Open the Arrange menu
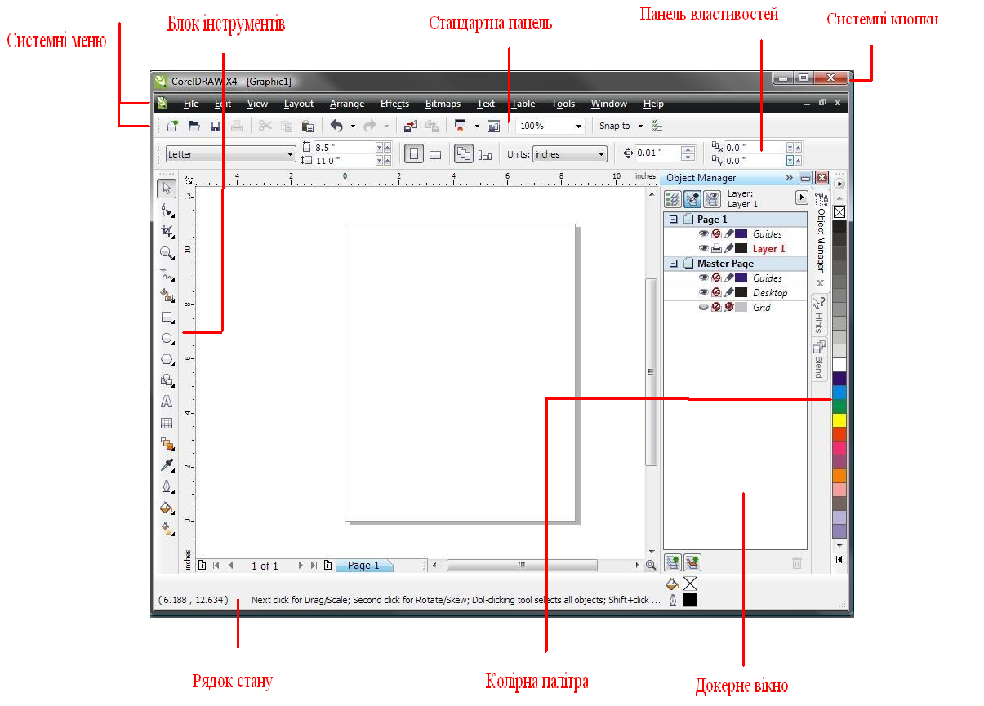 (347, 104)
